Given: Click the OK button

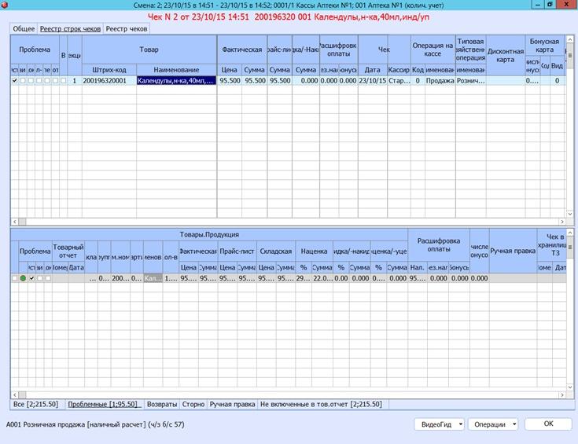Looking at the screenshot, I should pos(548,424).
